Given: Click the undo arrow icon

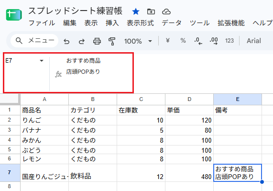Looking at the screenshot, I should pos(66,41).
